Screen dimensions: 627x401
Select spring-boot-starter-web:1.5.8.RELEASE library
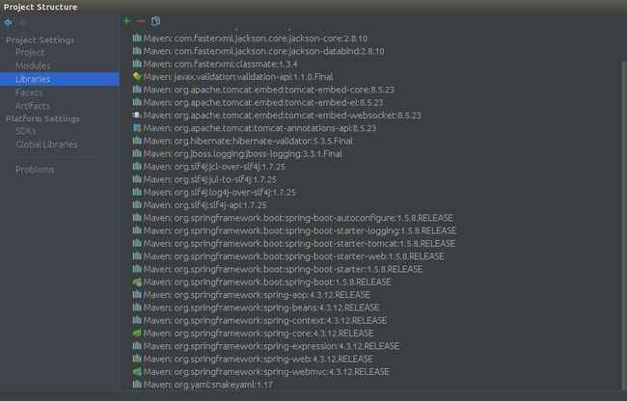pos(293,256)
